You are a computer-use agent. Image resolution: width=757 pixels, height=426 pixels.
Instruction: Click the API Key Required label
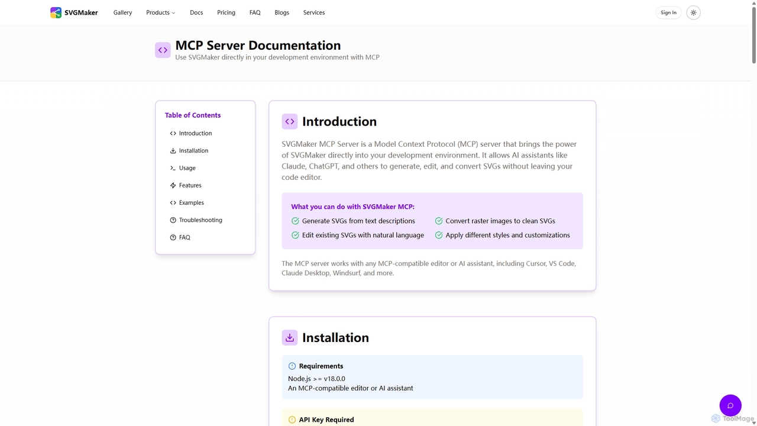pyautogui.click(x=326, y=420)
